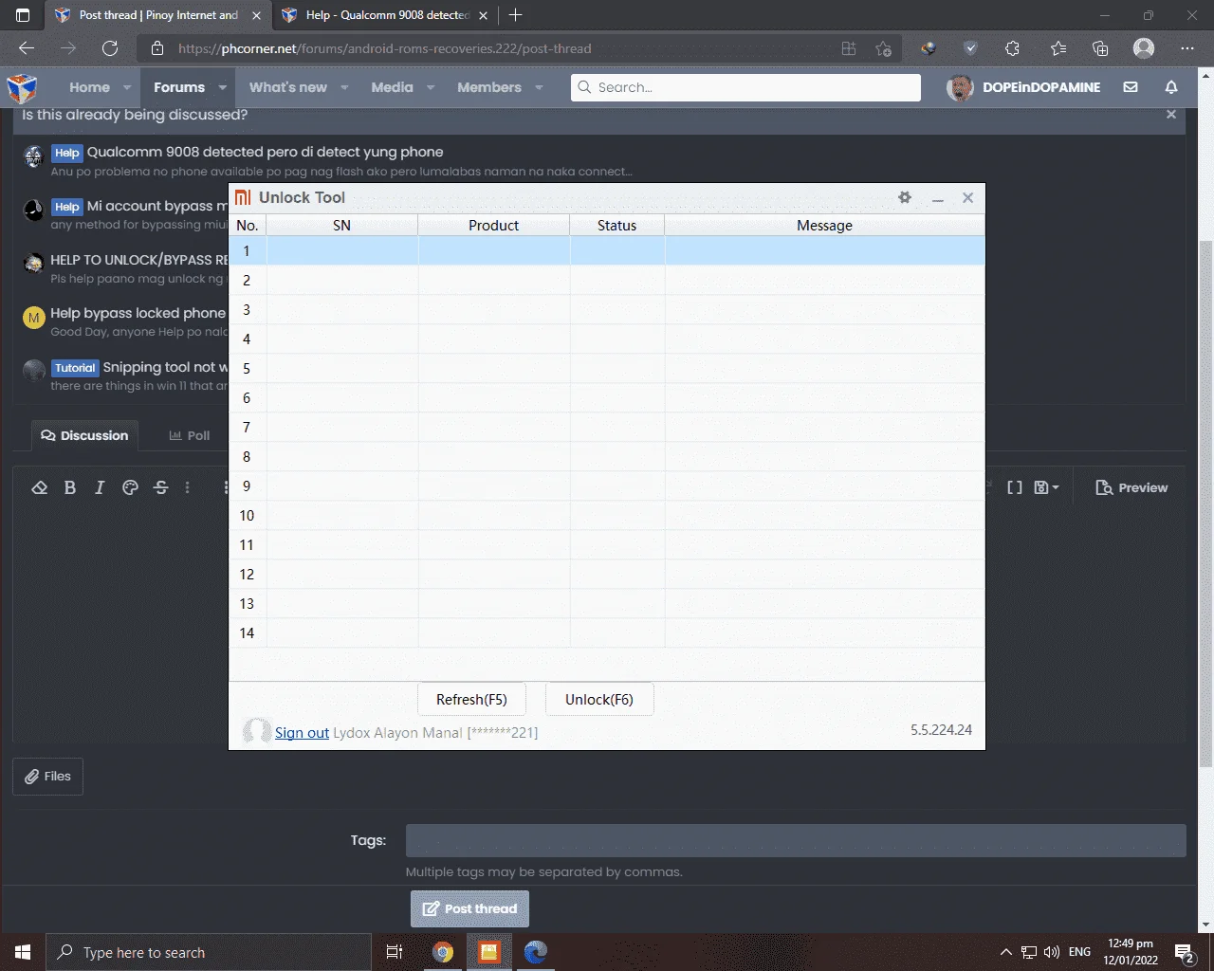Screen dimensions: 1214x971
Task: Open browser settings and more menu
Action: pos(1187,48)
